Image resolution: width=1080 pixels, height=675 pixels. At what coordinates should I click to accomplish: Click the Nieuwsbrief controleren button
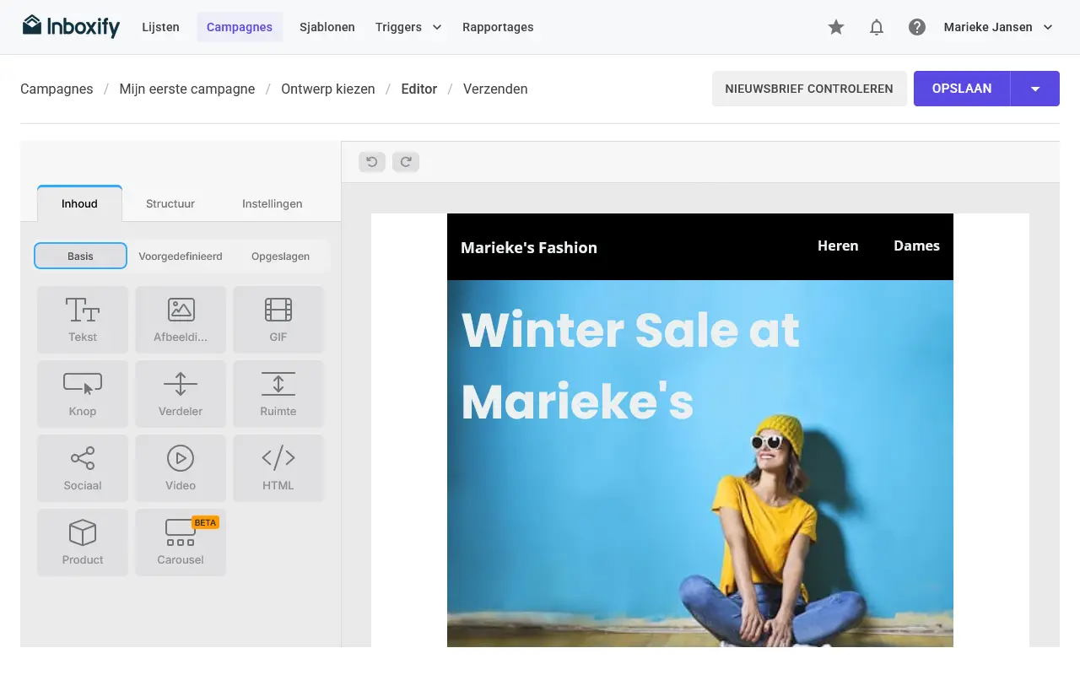coord(809,89)
